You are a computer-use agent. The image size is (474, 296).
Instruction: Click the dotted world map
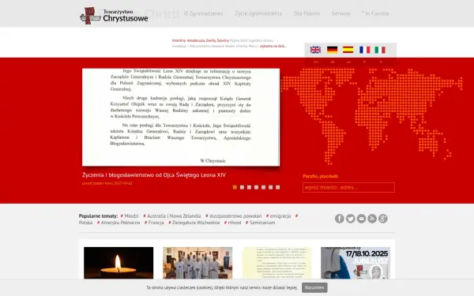371,116
